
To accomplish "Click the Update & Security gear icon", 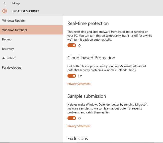I will click(x=5, y=11).
